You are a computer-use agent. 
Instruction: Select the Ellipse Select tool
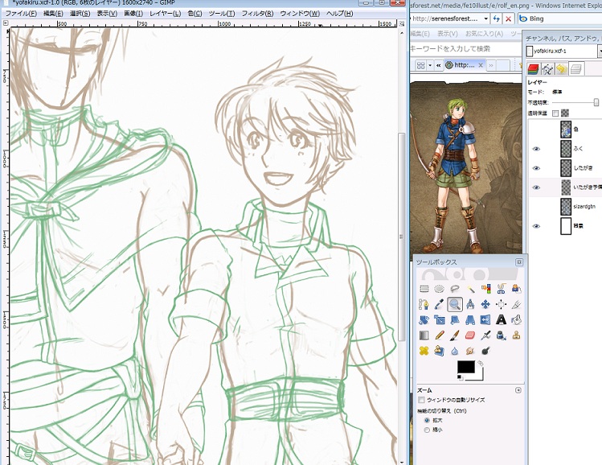click(x=439, y=289)
